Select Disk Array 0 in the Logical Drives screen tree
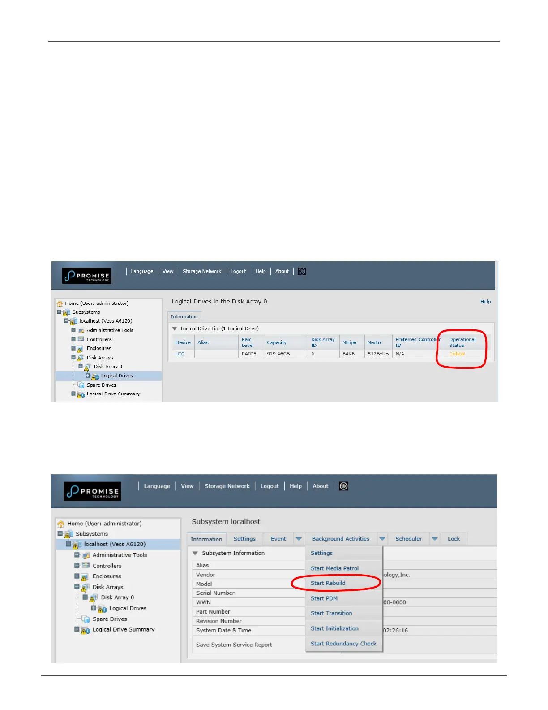The height and width of the screenshot is (710, 548). pos(108,366)
